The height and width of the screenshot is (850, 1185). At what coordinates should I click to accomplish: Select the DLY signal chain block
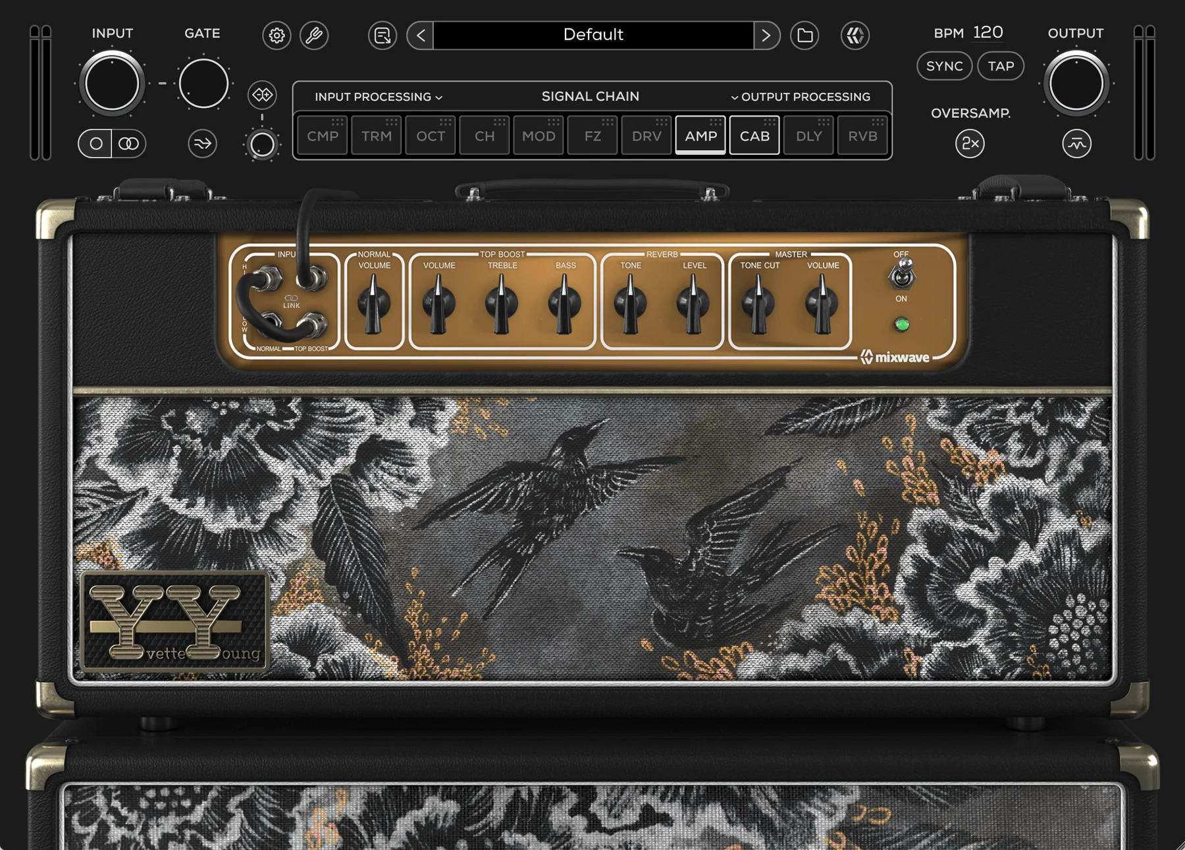pos(808,136)
